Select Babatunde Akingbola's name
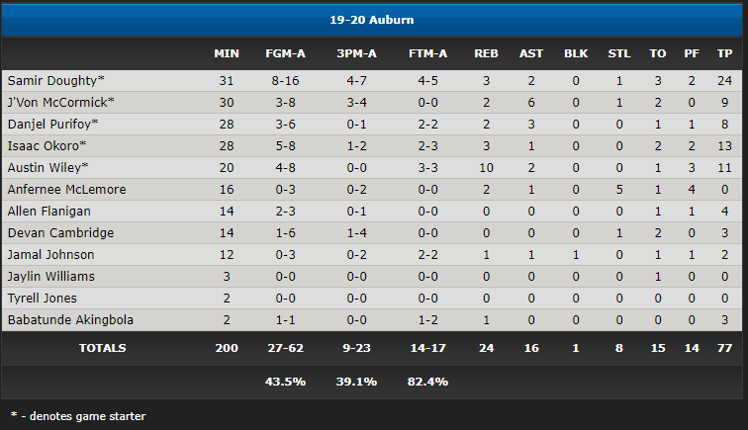The width and height of the screenshot is (748, 430). (70, 320)
